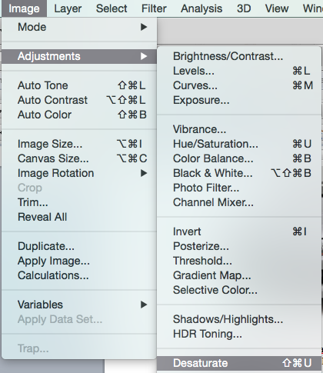
Task: Open the Analysis menu
Action: point(201,8)
